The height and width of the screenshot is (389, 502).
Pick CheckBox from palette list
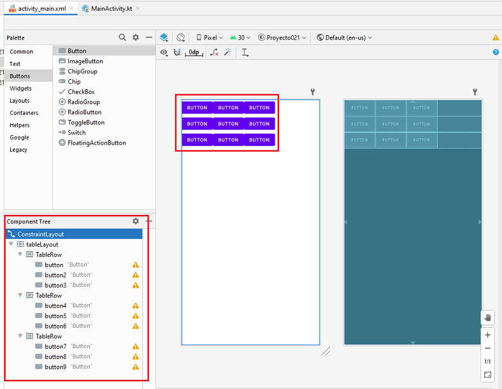point(104,92)
